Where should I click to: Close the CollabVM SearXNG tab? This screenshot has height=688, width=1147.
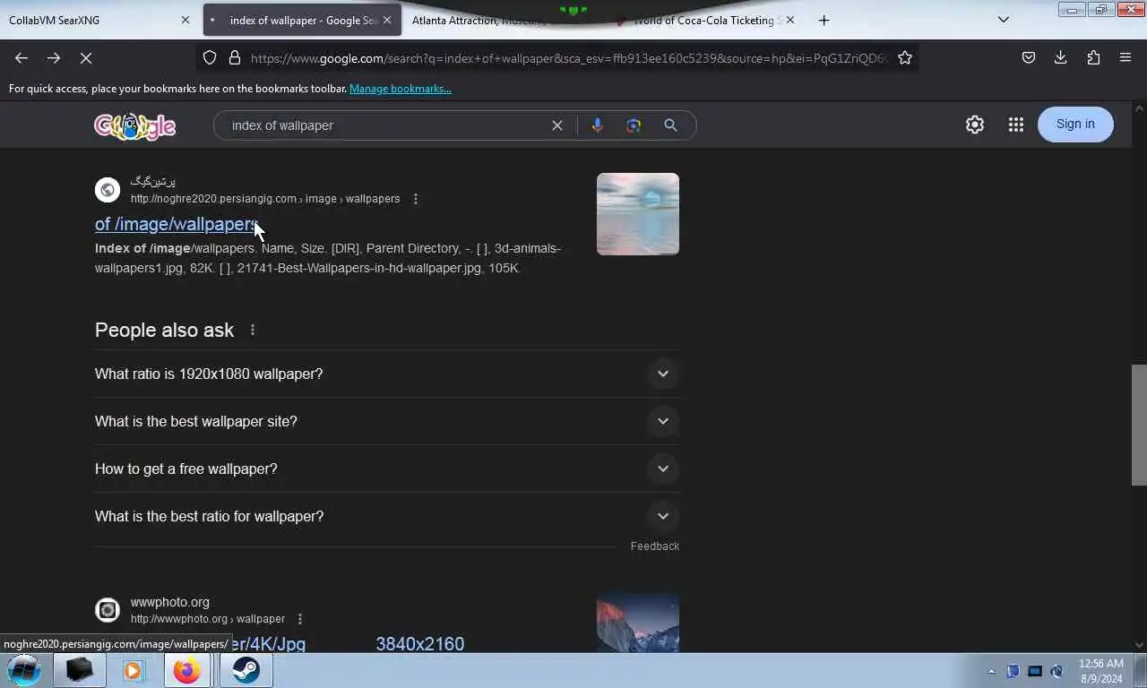(185, 20)
